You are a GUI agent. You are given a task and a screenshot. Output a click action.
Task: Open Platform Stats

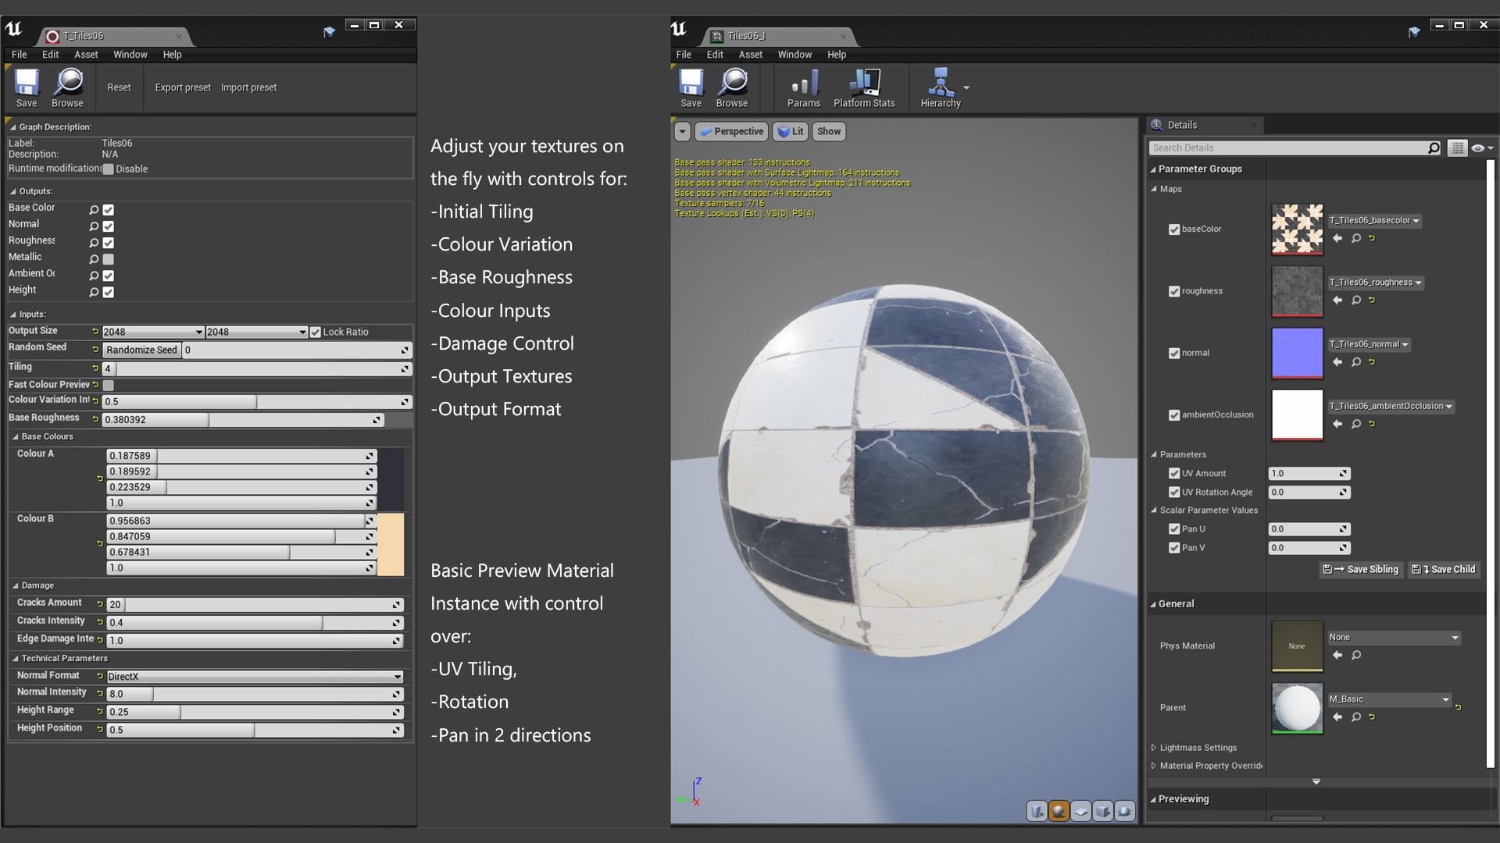coord(864,87)
